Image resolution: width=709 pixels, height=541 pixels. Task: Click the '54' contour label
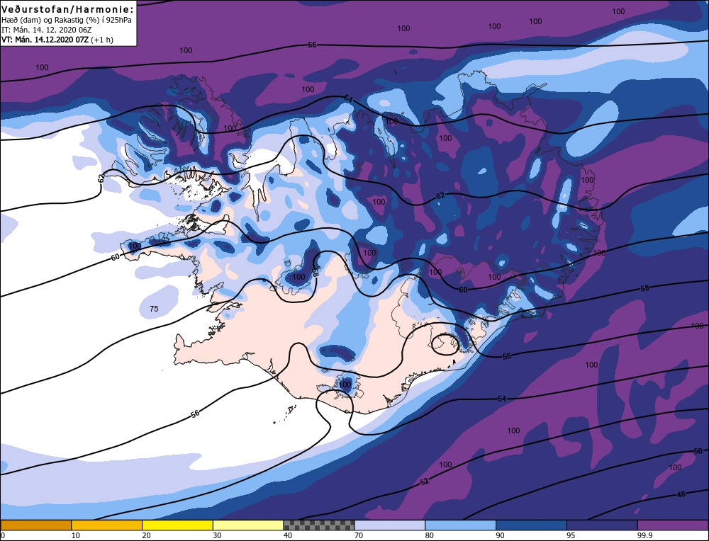pos(502,399)
